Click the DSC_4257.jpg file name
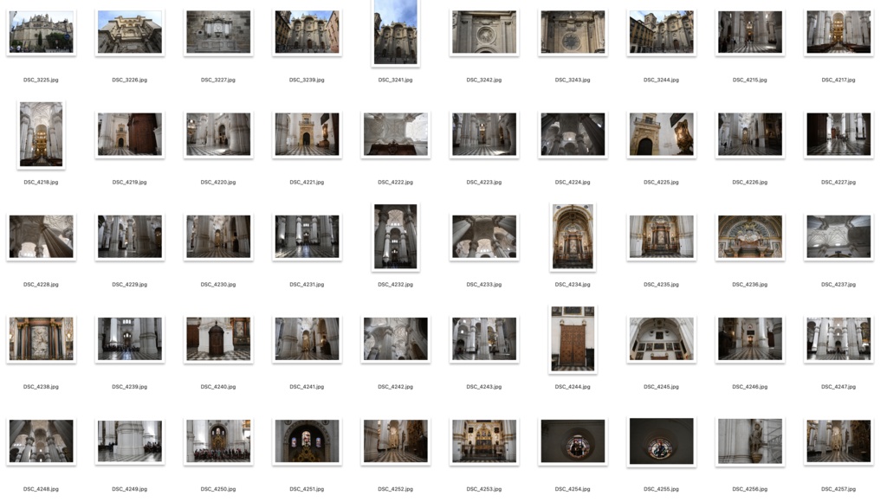Image resolution: width=887 pixels, height=502 pixels. click(x=838, y=490)
